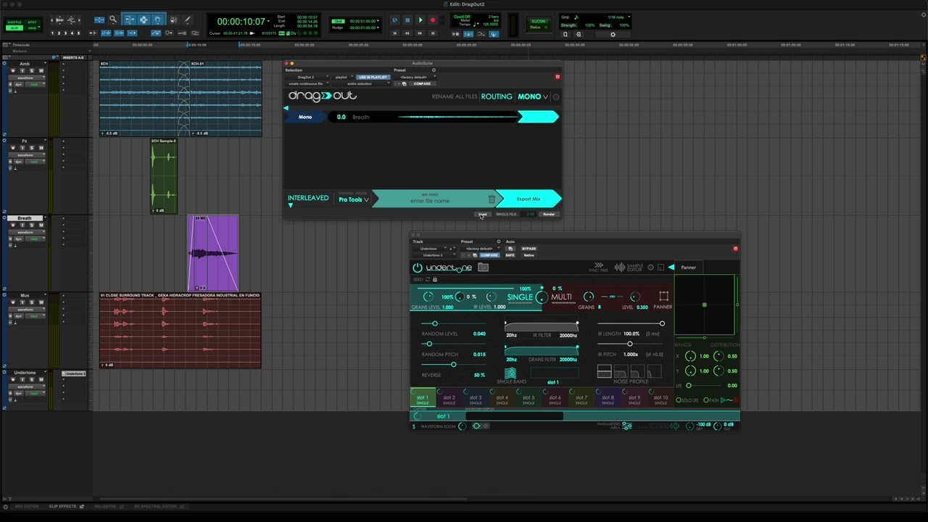Switch to MULTI mode in Undertone

point(561,297)
